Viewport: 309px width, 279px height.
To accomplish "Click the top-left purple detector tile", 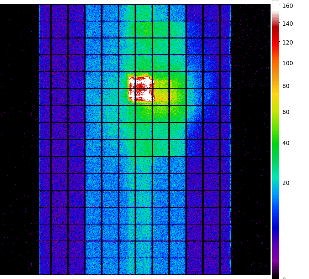I will coord(45,13).
